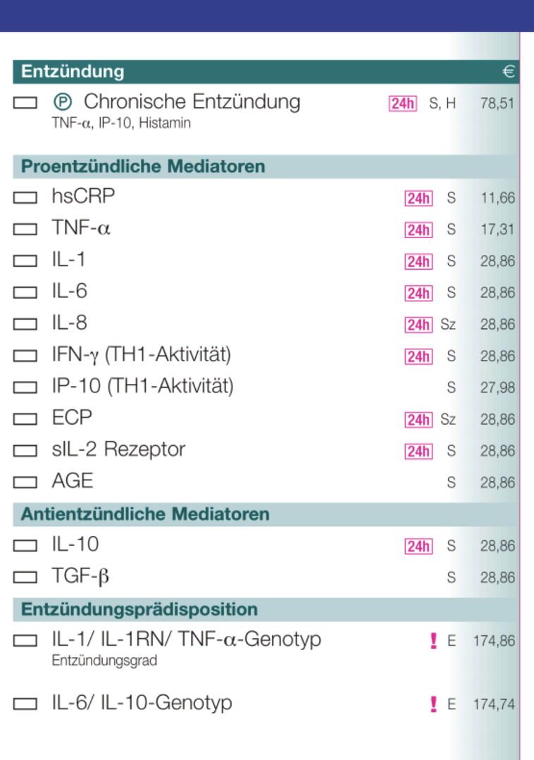The height and width of the screenshot is (760, 534).
Task: Tick the hsCRP checkbox
Action: [25, 199]
